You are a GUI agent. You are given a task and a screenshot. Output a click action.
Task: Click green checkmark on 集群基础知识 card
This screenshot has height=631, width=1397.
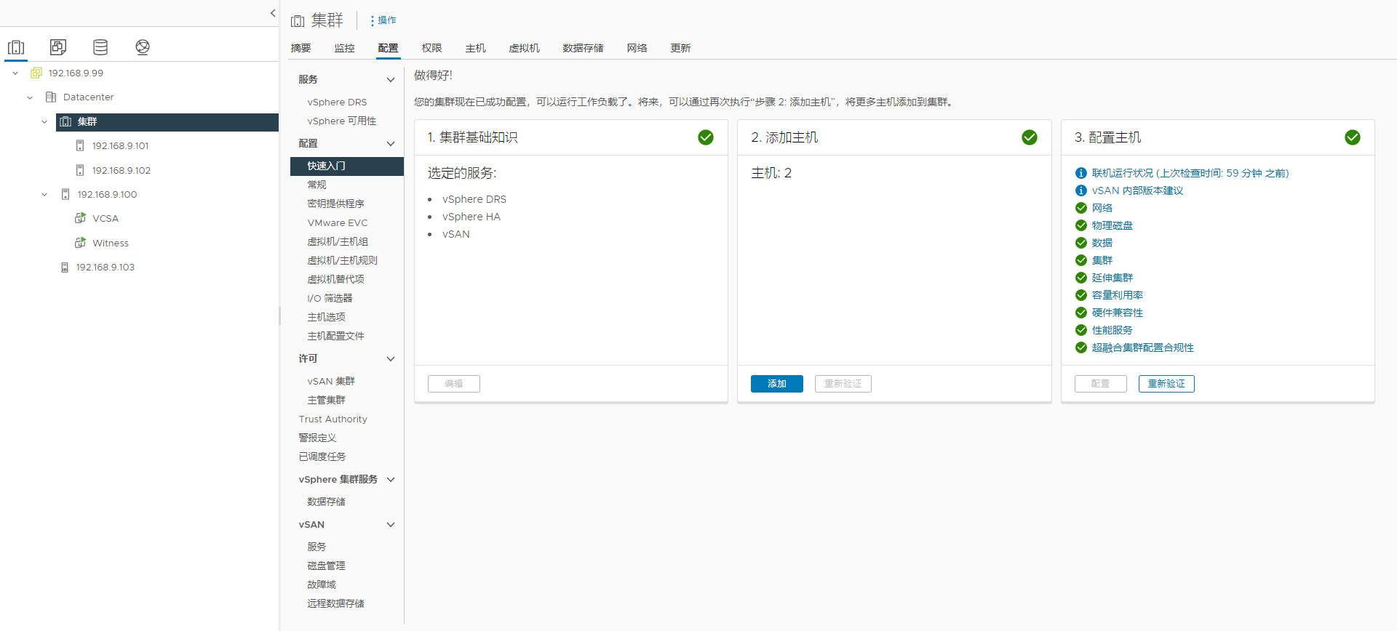(706, 137)
